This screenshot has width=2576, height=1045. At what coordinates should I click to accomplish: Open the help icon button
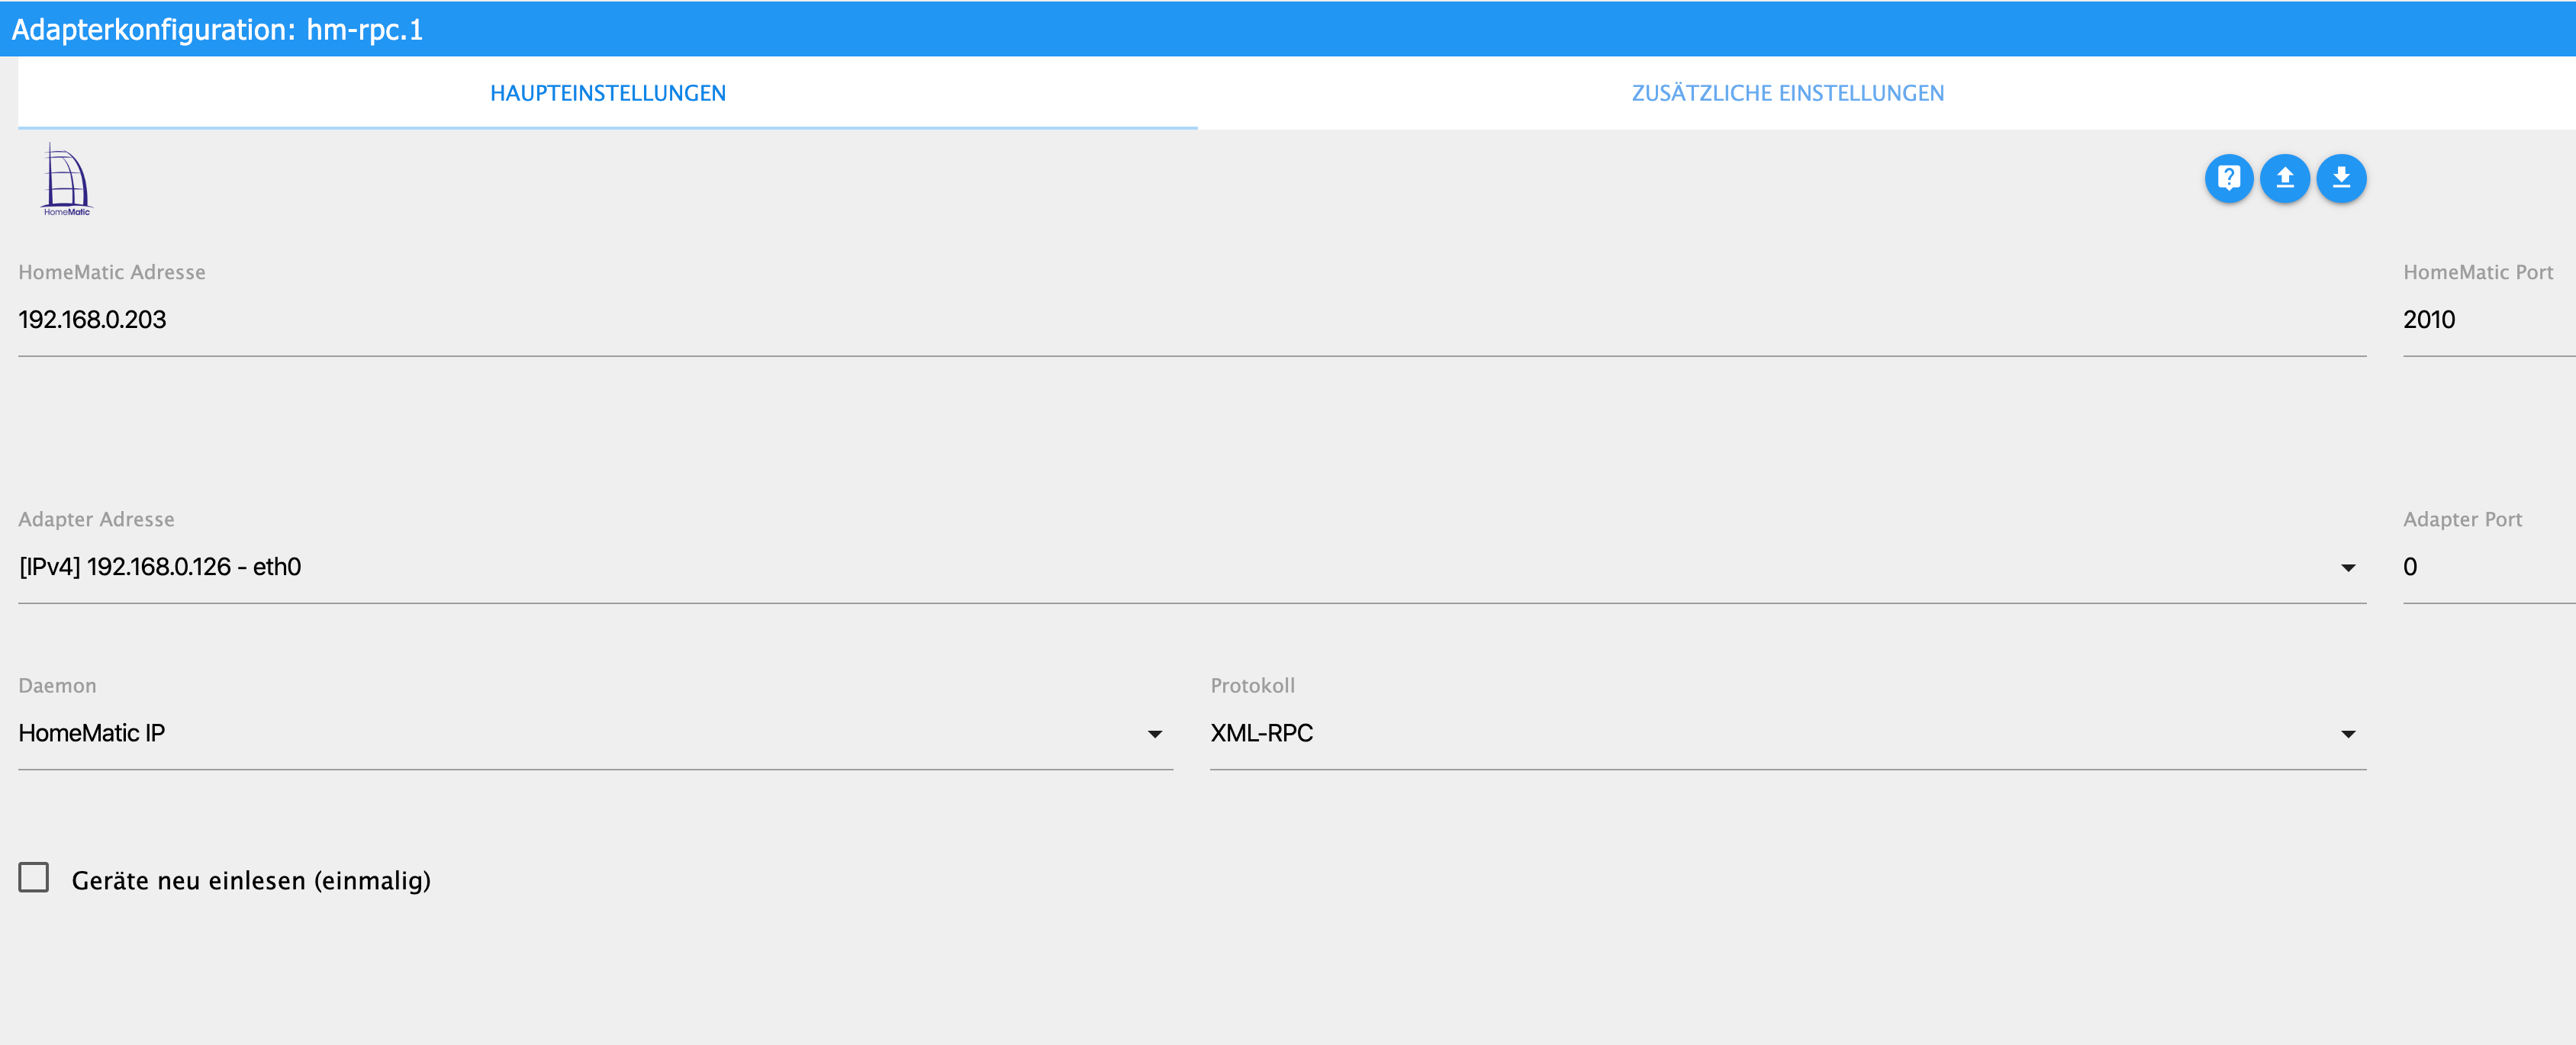[x=2228, y=179]
